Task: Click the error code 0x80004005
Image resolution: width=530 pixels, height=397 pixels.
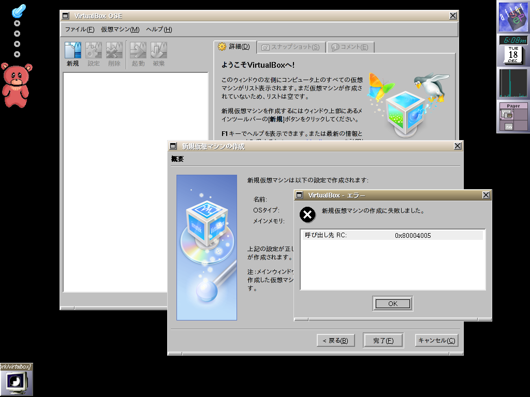Action: [x=413, y=236]
